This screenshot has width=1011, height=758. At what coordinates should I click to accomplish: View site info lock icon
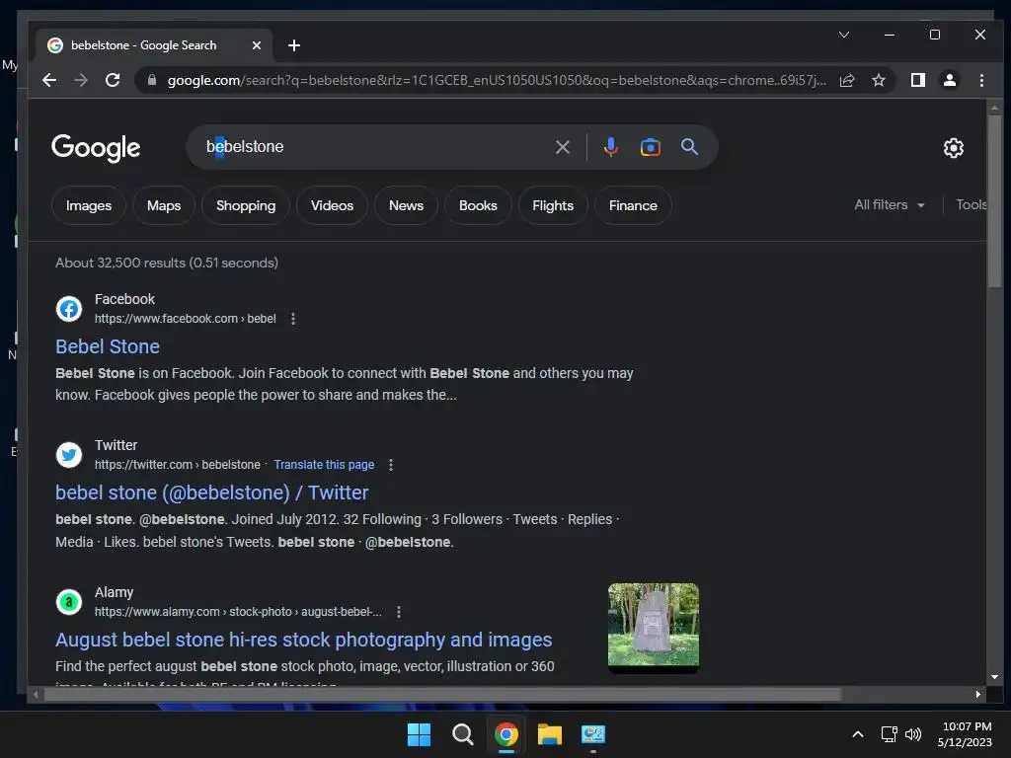152,80
